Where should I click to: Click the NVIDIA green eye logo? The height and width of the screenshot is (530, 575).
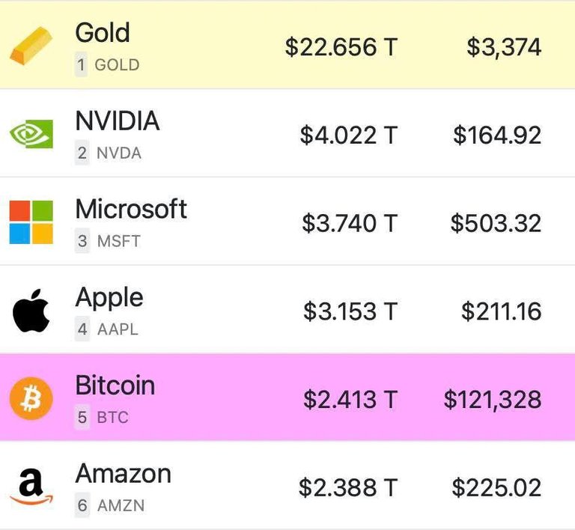point(31,134)
